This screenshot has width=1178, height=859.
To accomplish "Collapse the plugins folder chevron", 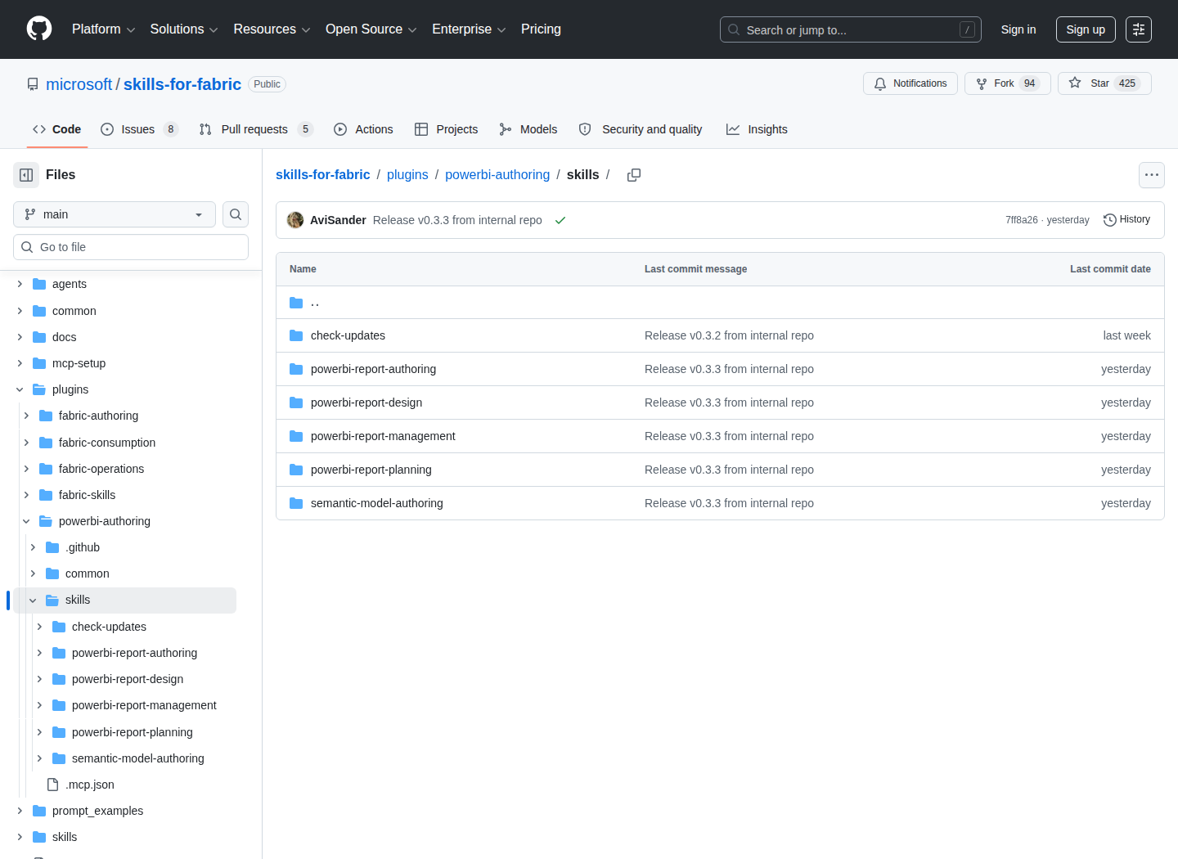I will pos(20,389).
